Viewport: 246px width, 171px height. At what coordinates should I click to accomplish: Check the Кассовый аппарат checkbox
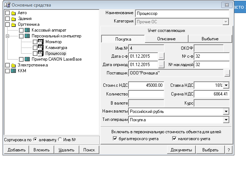coord(21,30)
